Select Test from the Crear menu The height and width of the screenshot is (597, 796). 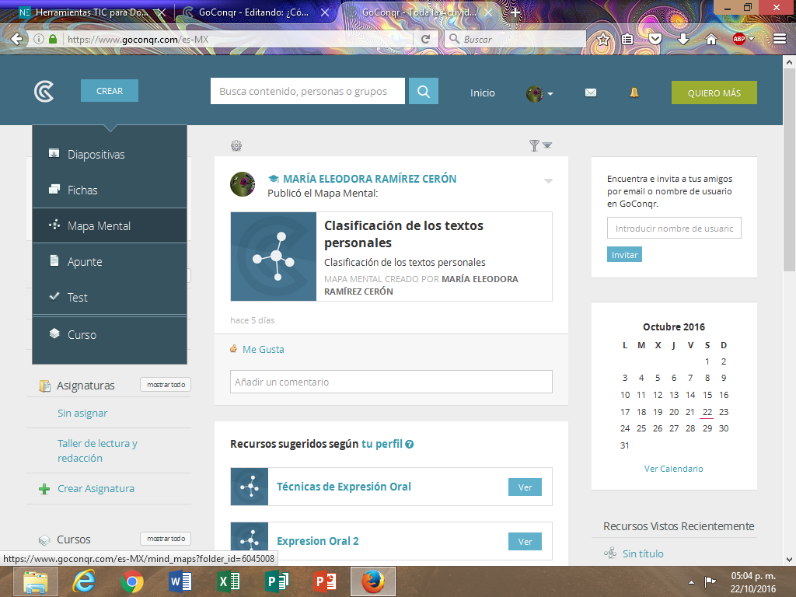click(110, 297)
